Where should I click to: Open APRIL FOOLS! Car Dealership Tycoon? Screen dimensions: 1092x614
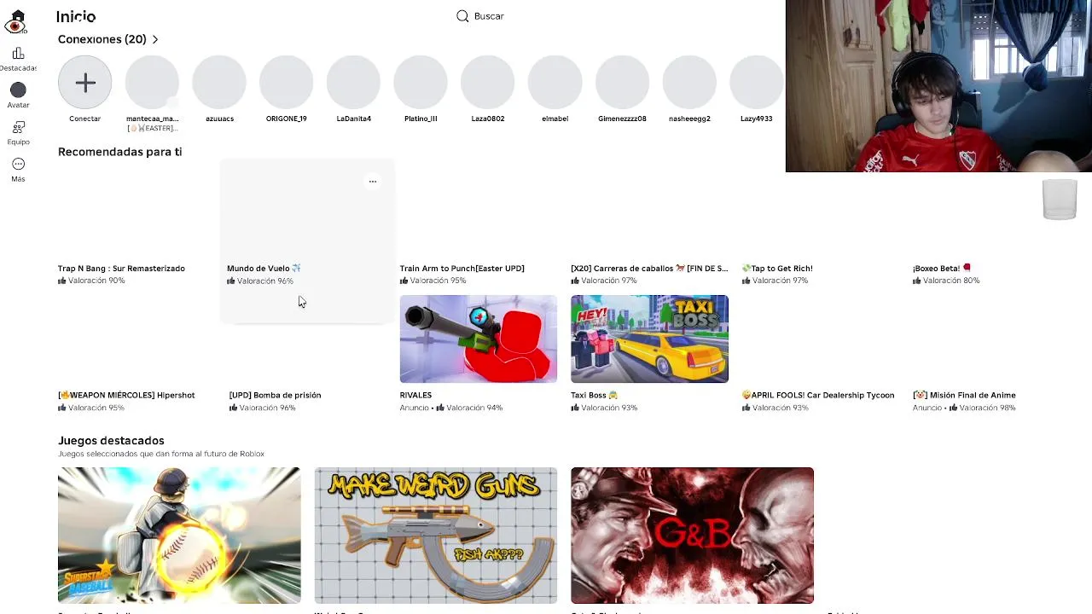818,396
